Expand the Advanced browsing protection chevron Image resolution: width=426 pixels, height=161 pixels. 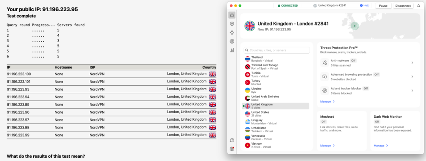[x=412, y=77]
